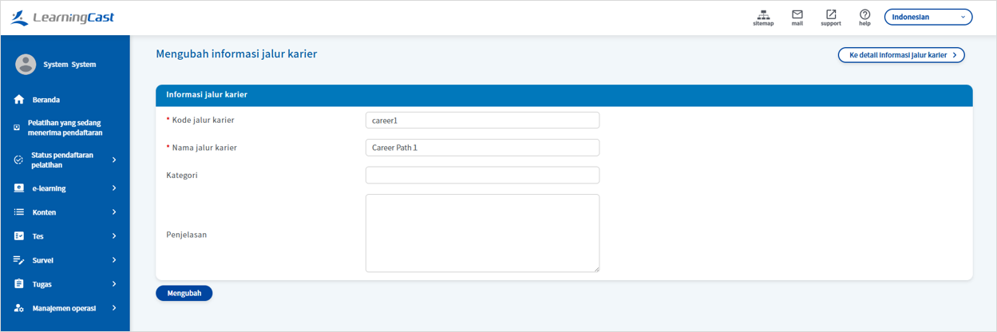Image resolution: width=997 pixels, height=332 pixels.
Task: Click the System user avatar icon
Action: tap(26, 65)
